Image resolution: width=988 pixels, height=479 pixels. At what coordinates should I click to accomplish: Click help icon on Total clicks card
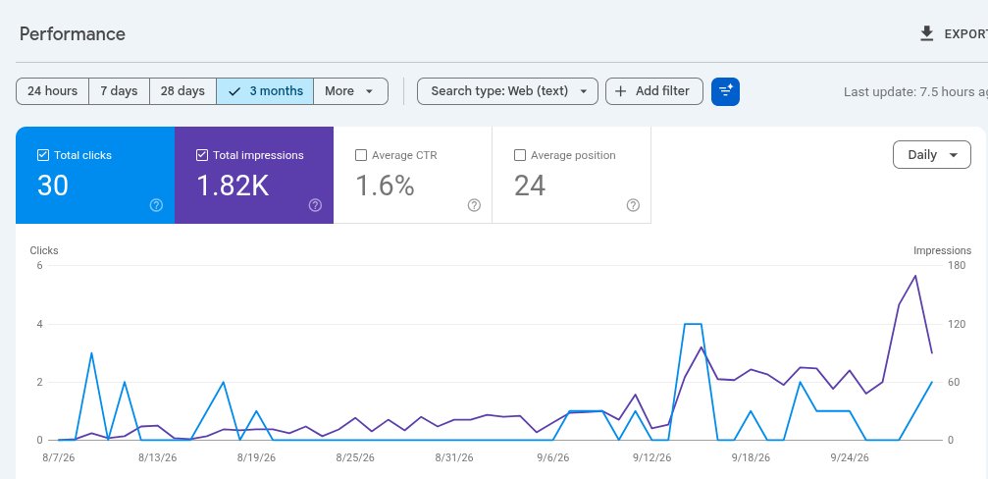point(156,205)
